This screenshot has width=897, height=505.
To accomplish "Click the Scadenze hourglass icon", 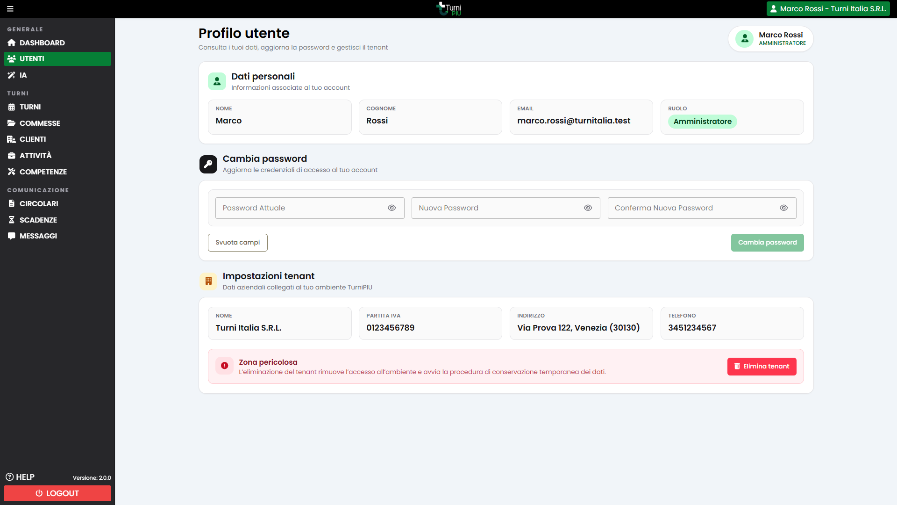I will 12,220.
